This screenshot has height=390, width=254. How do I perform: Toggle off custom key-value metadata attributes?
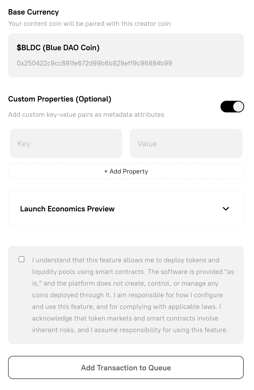pos(232,107)
